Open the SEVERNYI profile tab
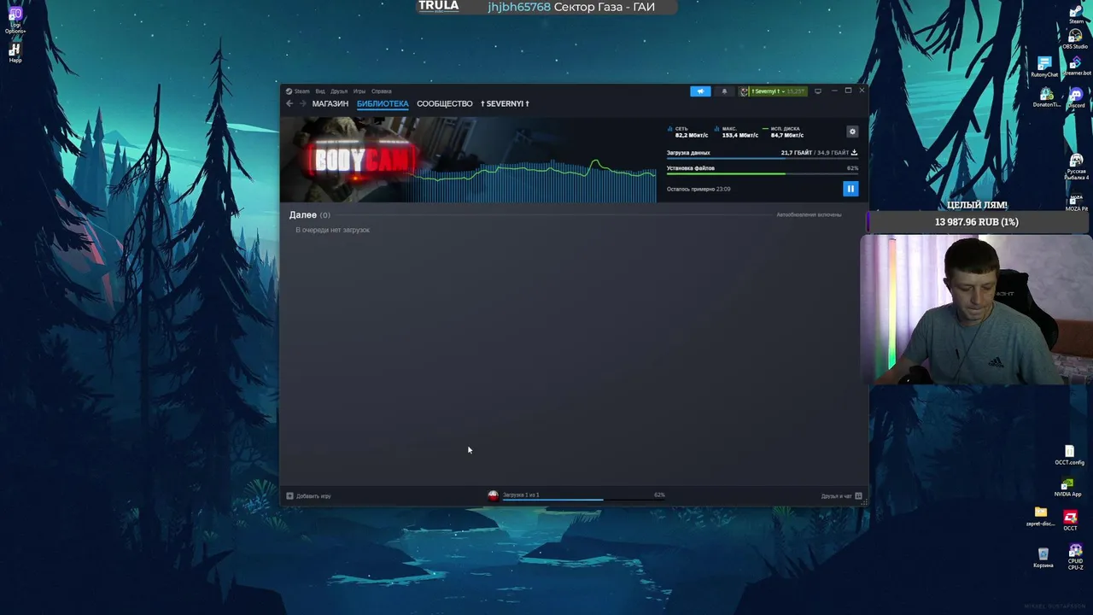The image size is (1093, 615). (x=505, y=103)
